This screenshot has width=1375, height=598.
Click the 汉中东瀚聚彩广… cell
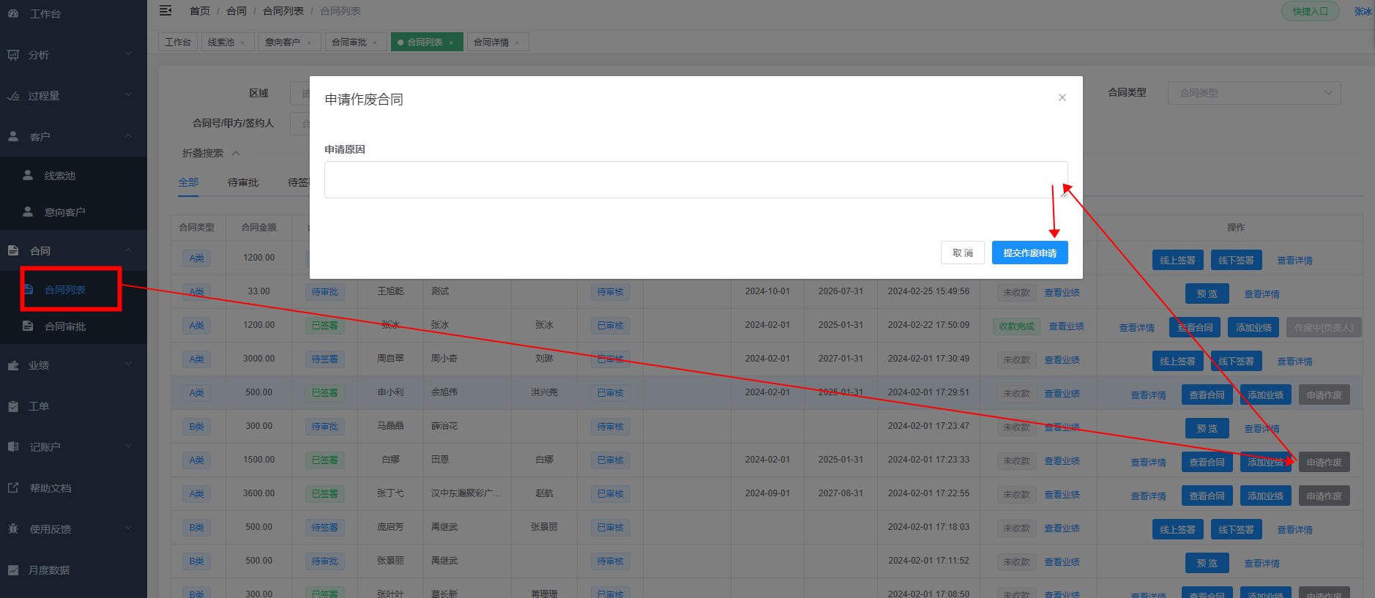click(466, 493)
